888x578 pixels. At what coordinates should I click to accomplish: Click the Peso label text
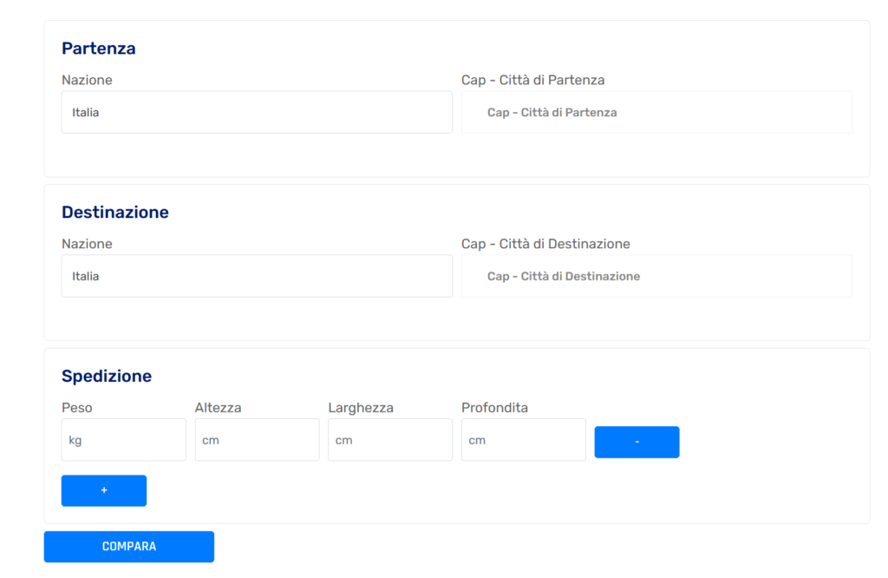tap(77, 408)
